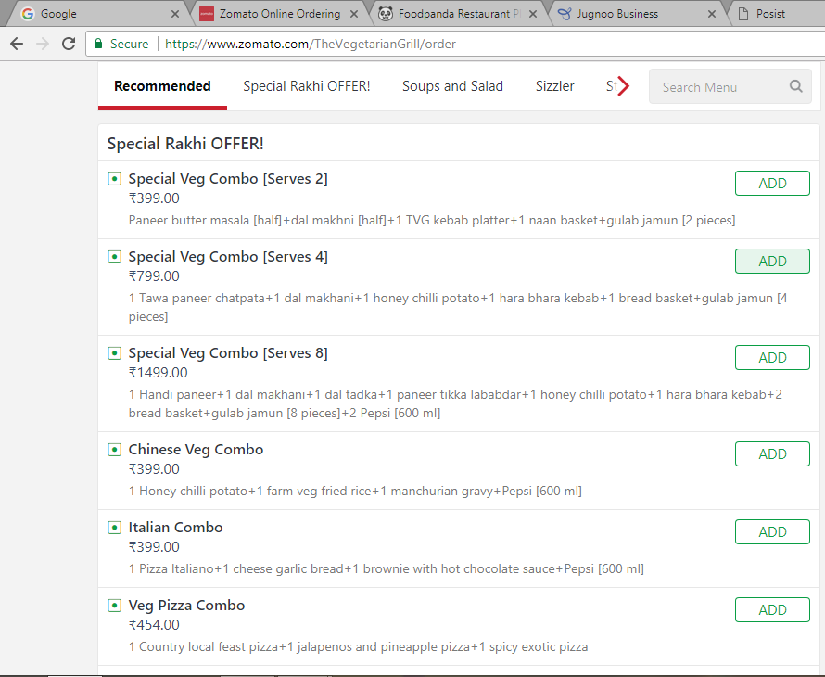Reload the page with refresh icon

pos(69,44)
